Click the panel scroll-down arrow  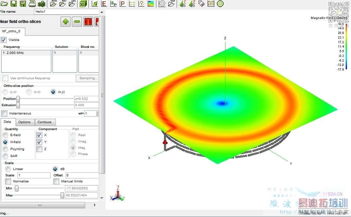pos(102,198)
